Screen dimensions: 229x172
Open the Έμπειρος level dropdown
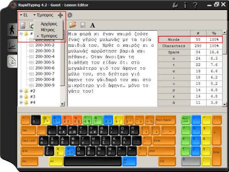click(44, 15)
